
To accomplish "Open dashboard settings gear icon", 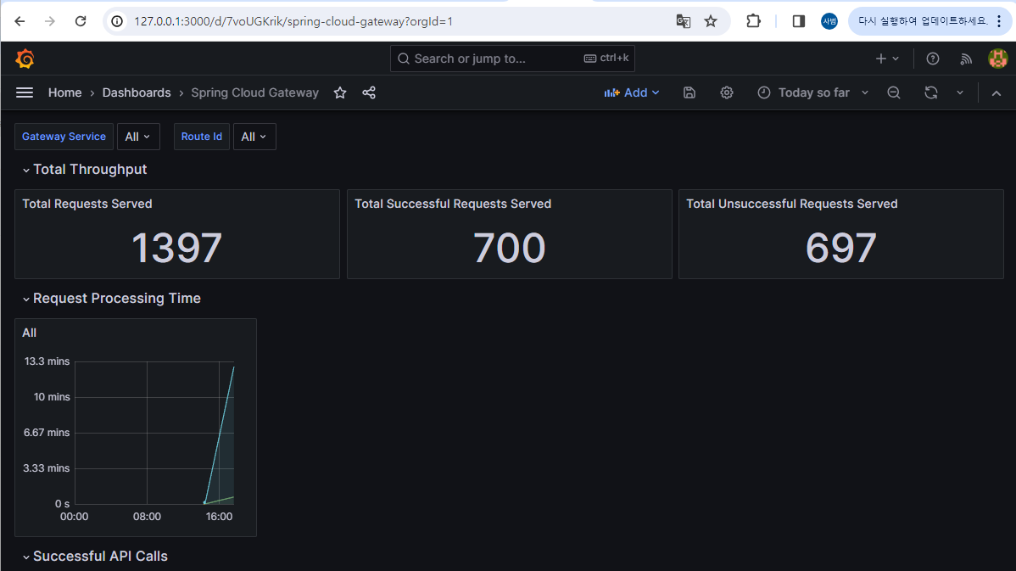I will coord(726,92).
